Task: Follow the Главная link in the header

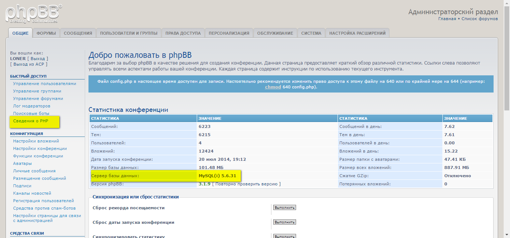Action: (x=447, y=19)
